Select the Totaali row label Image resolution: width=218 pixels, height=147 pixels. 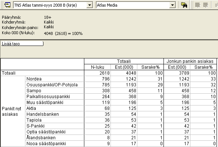(42, 73)
